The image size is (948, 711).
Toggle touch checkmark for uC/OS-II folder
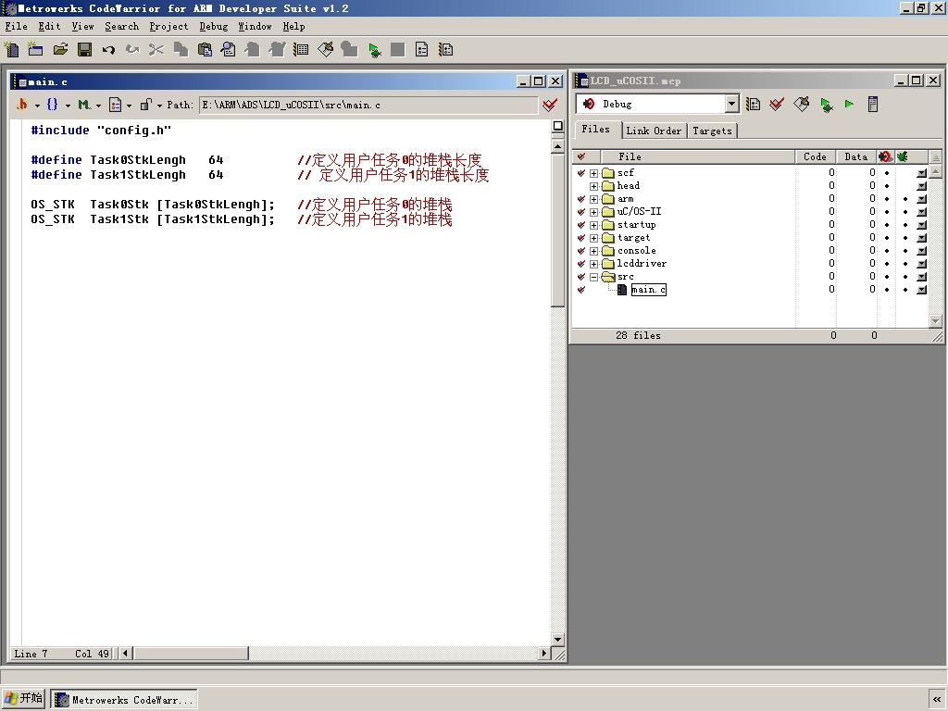click(x=581, y=212)
